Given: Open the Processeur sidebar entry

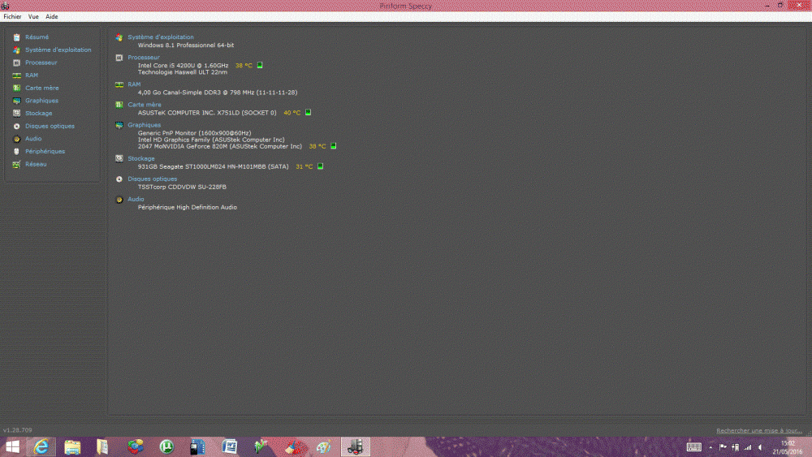Looking at the screenshot, I should (x=41, y=63).
